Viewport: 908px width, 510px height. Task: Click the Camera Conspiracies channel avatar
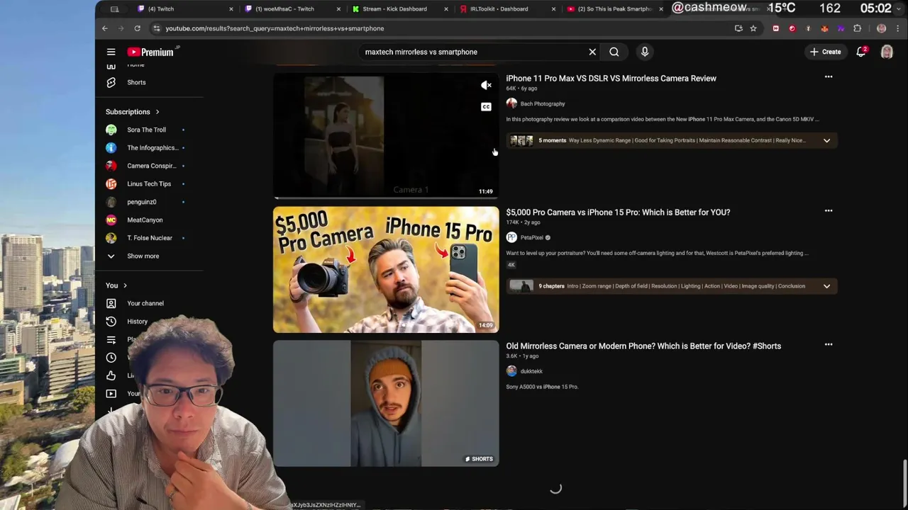pyautogui.click(x=111, y=166)
